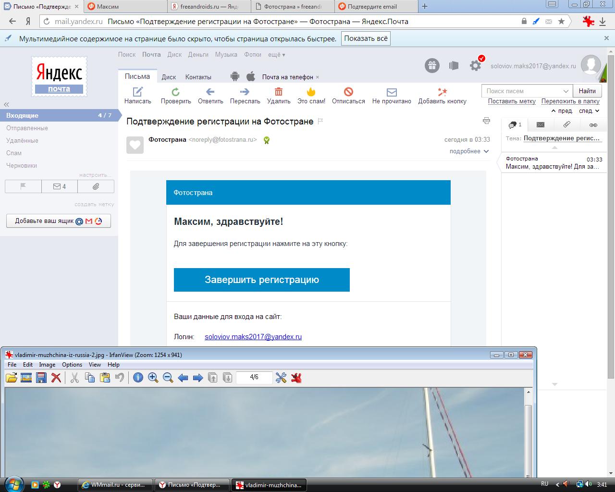615x492 pixels.
Task: Open the ещё services dropdown
Action: point(276,55)
